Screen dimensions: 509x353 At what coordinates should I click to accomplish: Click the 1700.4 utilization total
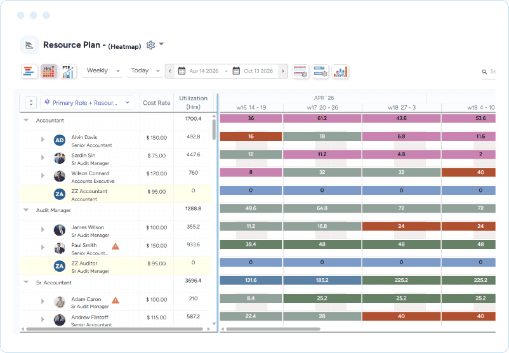pyautogui.click(x=193, y=119)
